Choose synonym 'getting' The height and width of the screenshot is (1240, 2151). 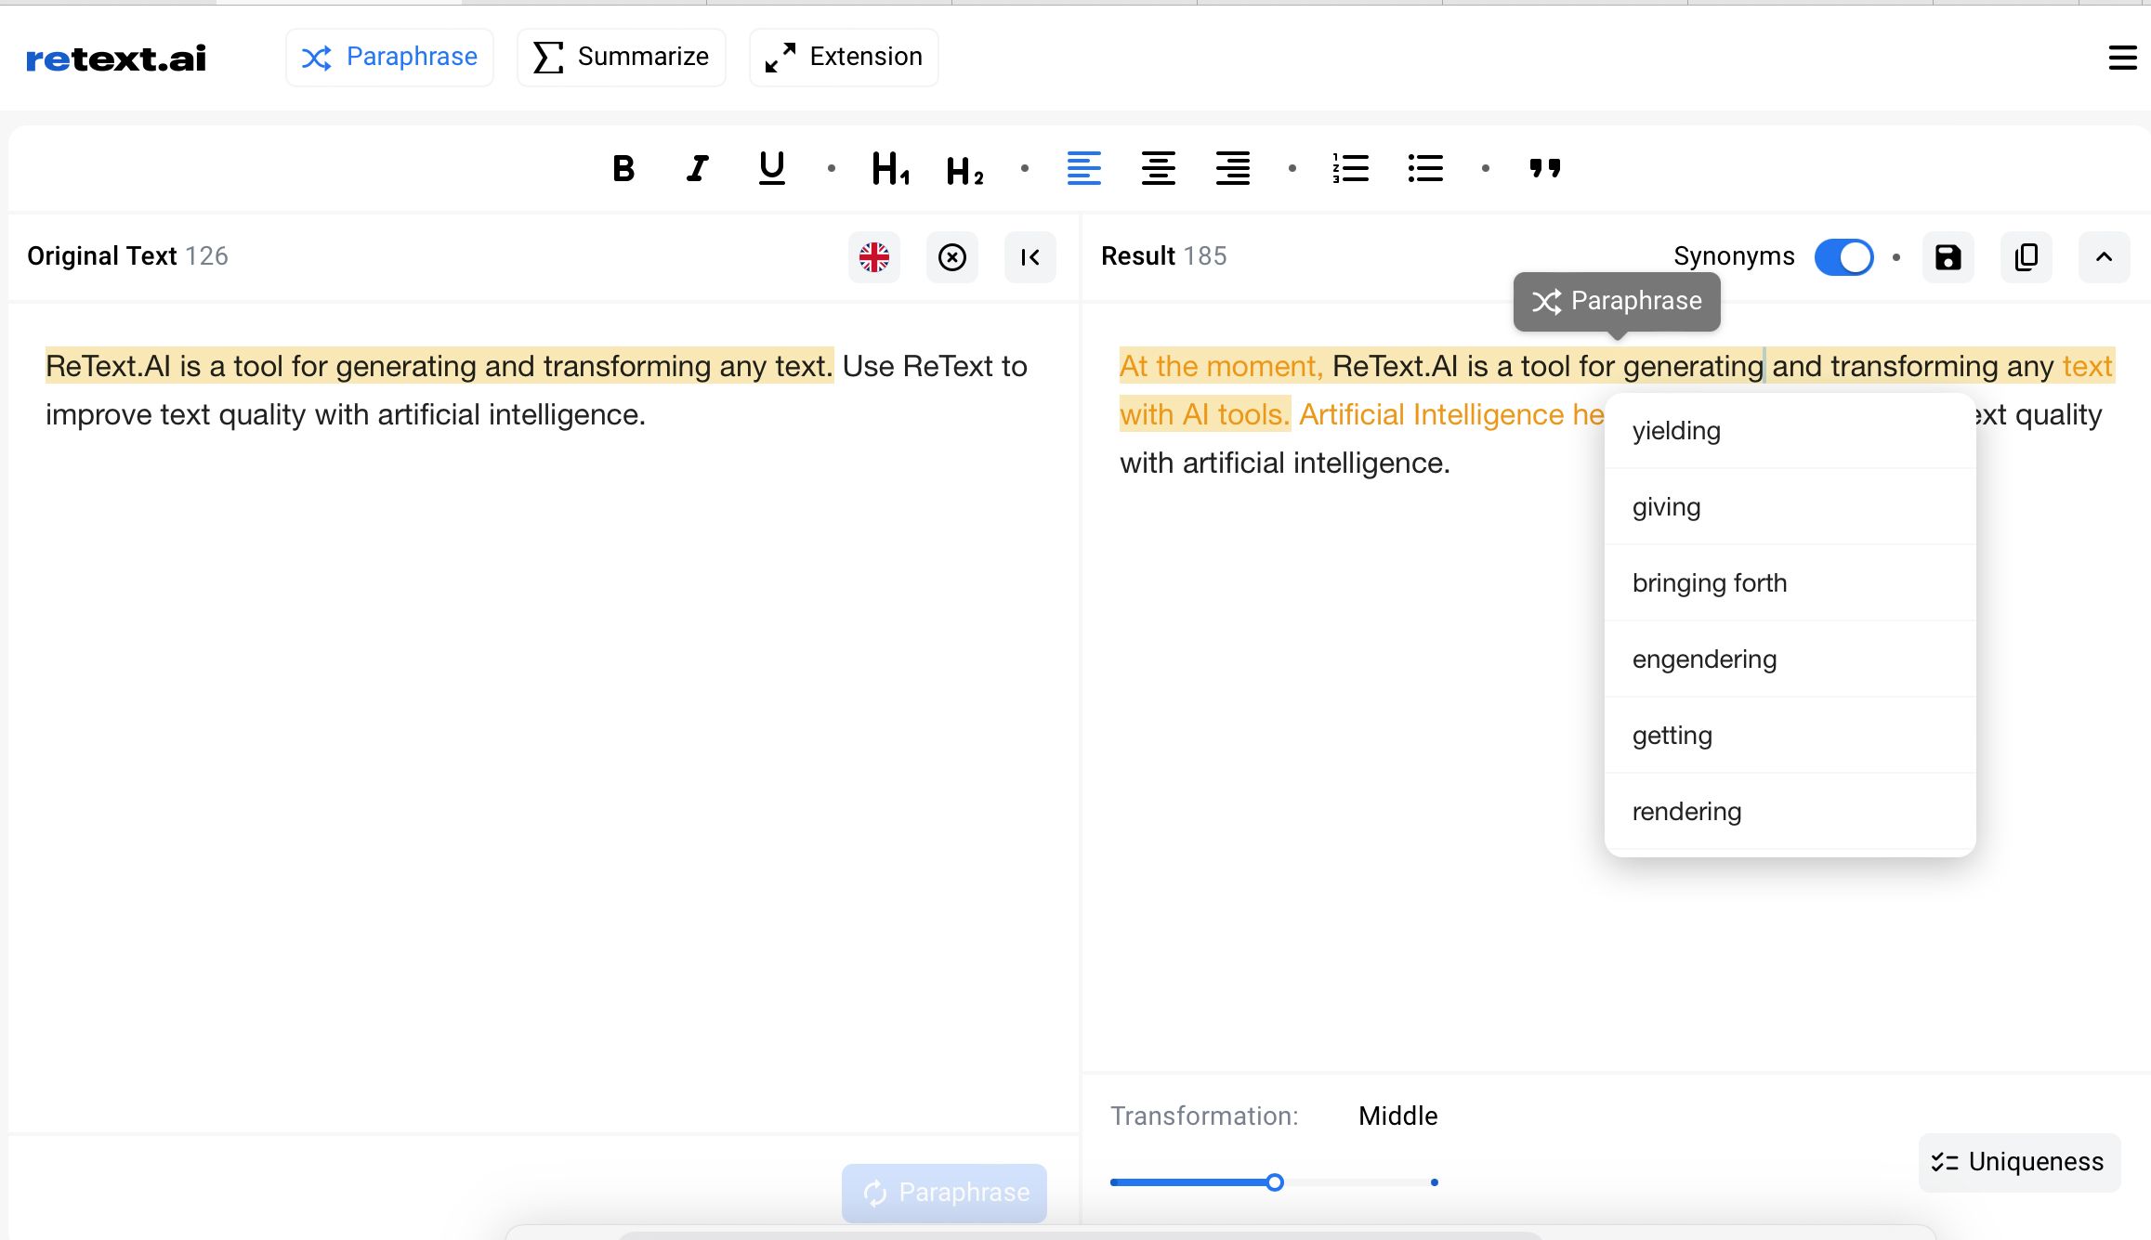click(x=1790, y=736)
